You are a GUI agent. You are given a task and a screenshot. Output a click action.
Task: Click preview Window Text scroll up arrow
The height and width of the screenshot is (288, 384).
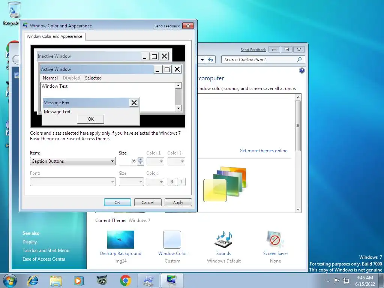[x=178, y=85]
